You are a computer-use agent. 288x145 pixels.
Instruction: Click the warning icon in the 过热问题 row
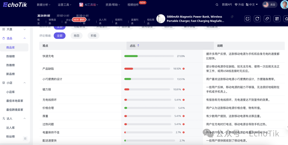pyautogui.click(x=183, y=124)
